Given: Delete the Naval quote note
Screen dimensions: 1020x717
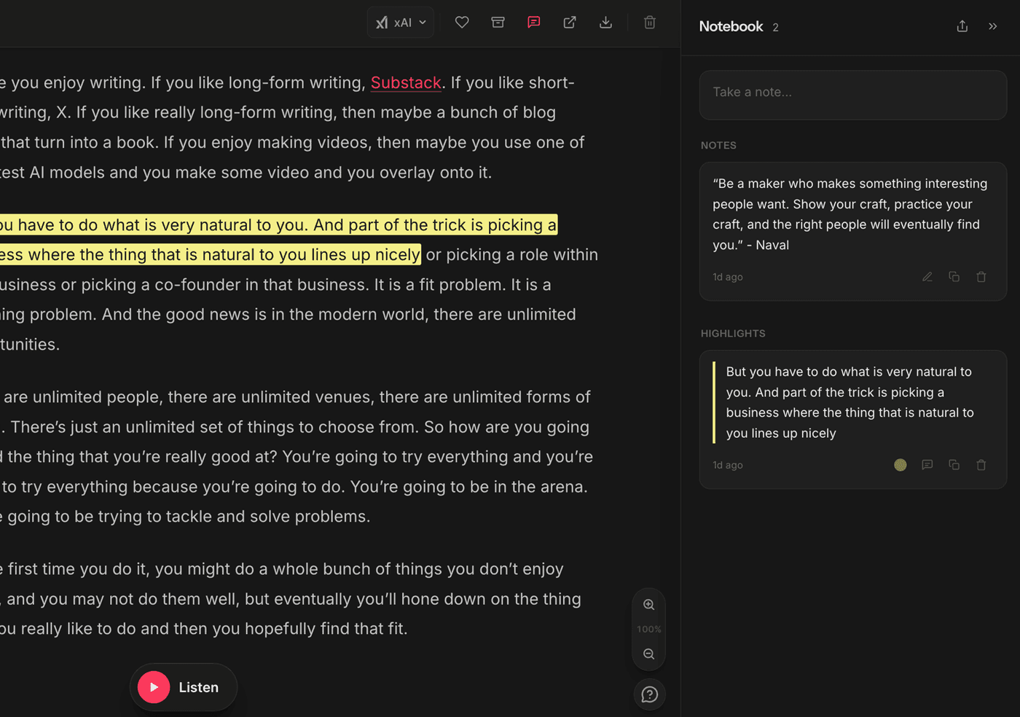Looking at the screenshot, I should point(981,277).
